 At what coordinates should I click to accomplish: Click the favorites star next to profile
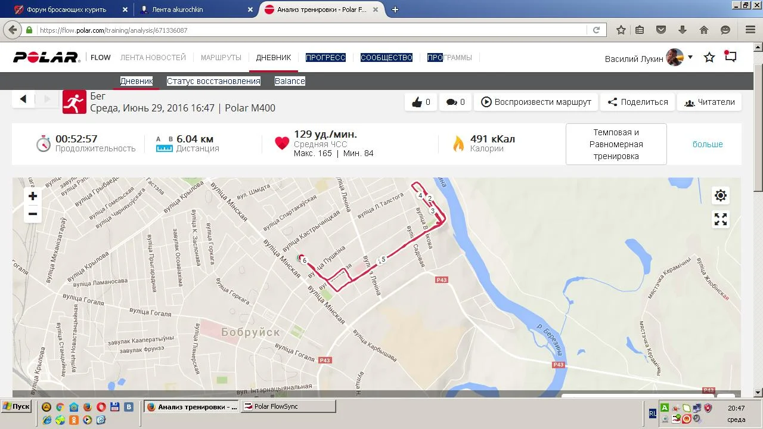[x=709, y=57]
